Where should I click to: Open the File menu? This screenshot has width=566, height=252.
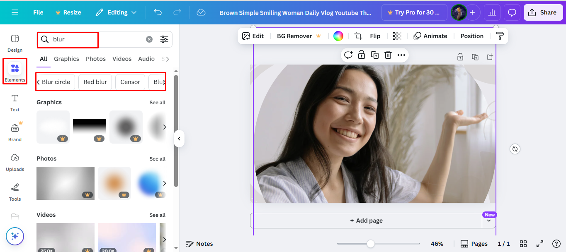[38, 12]
